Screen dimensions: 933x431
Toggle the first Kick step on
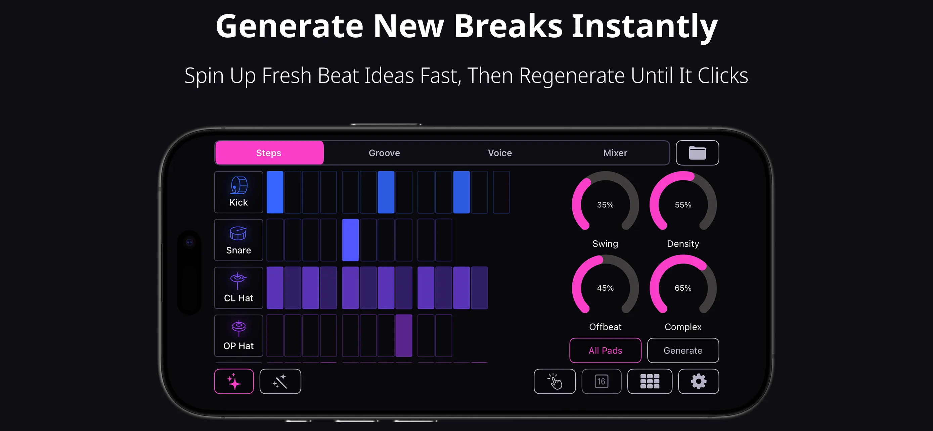coord(275,192)
